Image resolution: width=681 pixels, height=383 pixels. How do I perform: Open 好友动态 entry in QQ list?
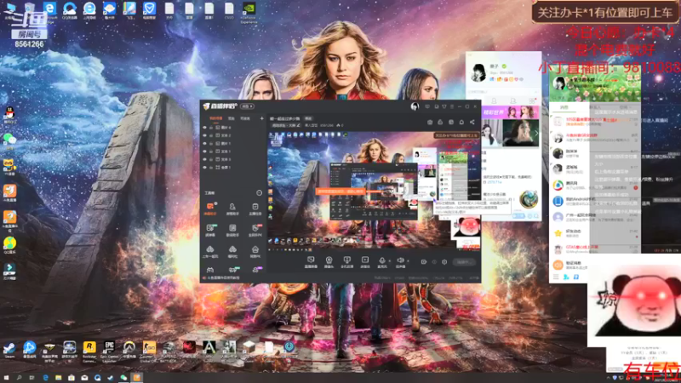[594, 233]
